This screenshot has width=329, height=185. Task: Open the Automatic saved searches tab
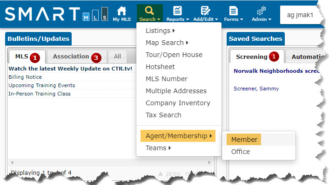pyautogui.click(x=305, y=57)
